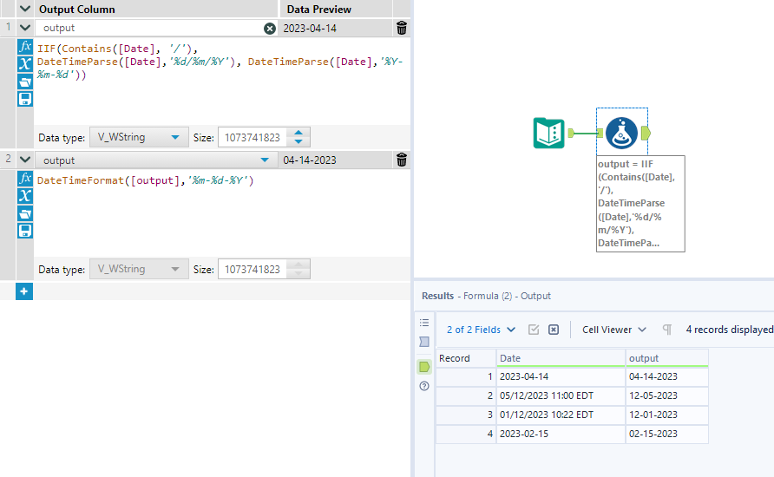The height and width of the screenshot is (477, 774).
Task: Clear the first output column name field
Action: click(x=270, y=29)
